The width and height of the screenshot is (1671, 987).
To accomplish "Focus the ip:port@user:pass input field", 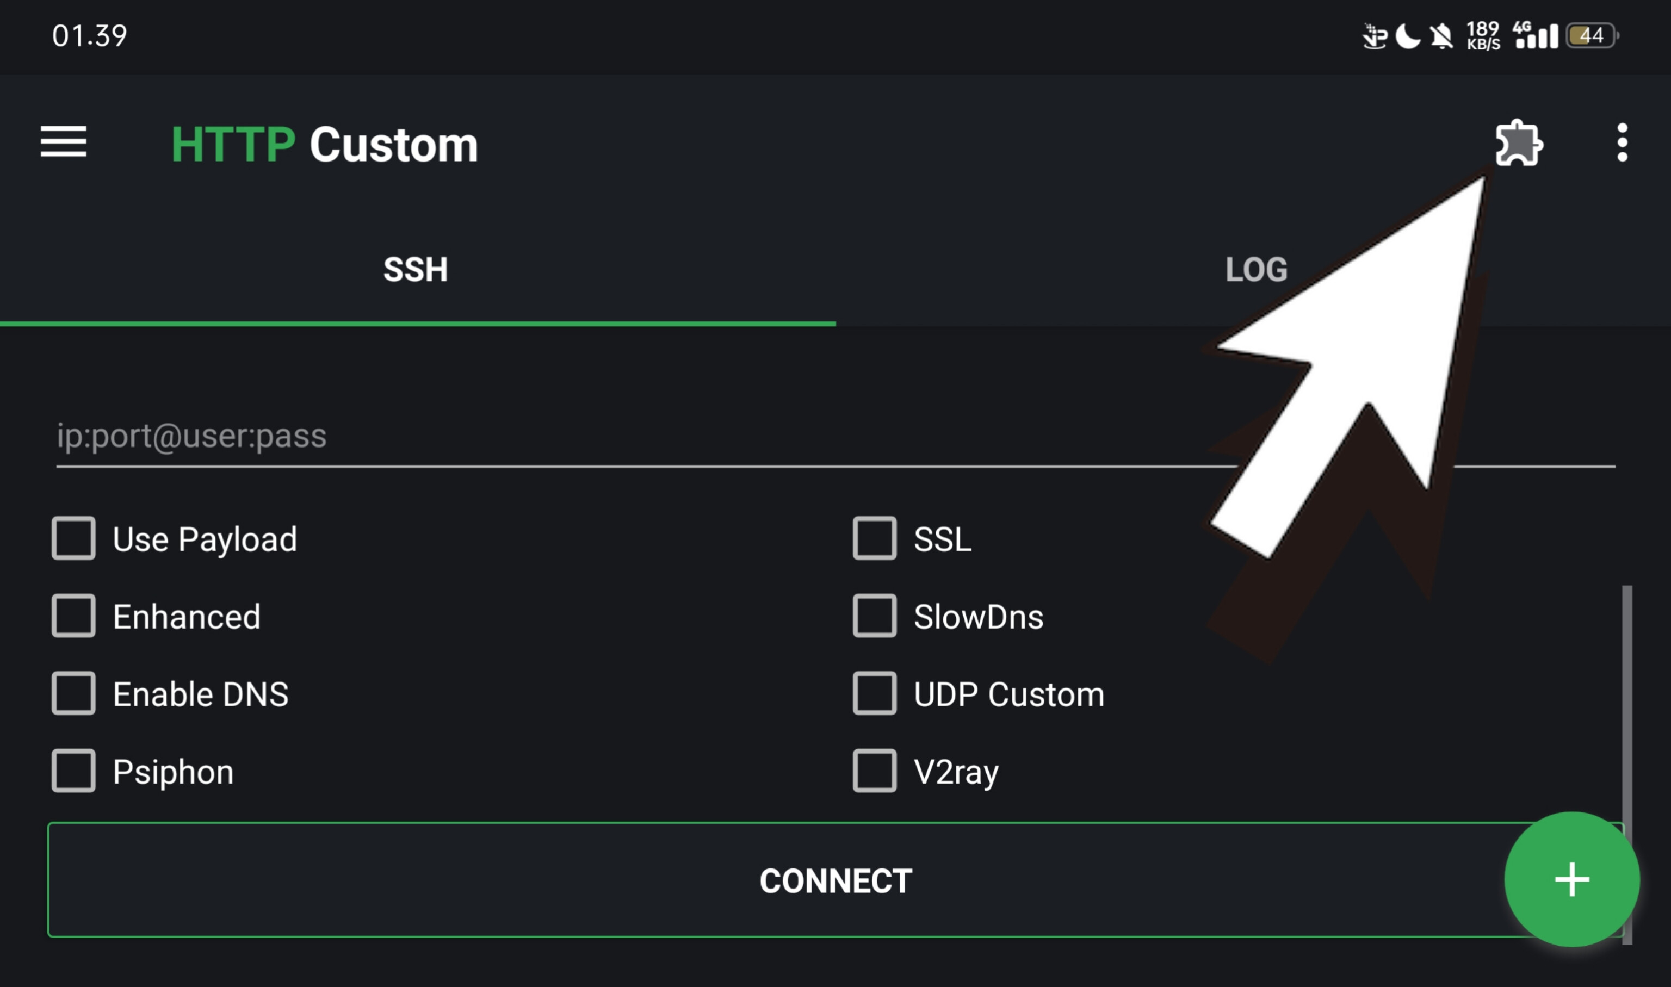I will (x=599, y=436).
